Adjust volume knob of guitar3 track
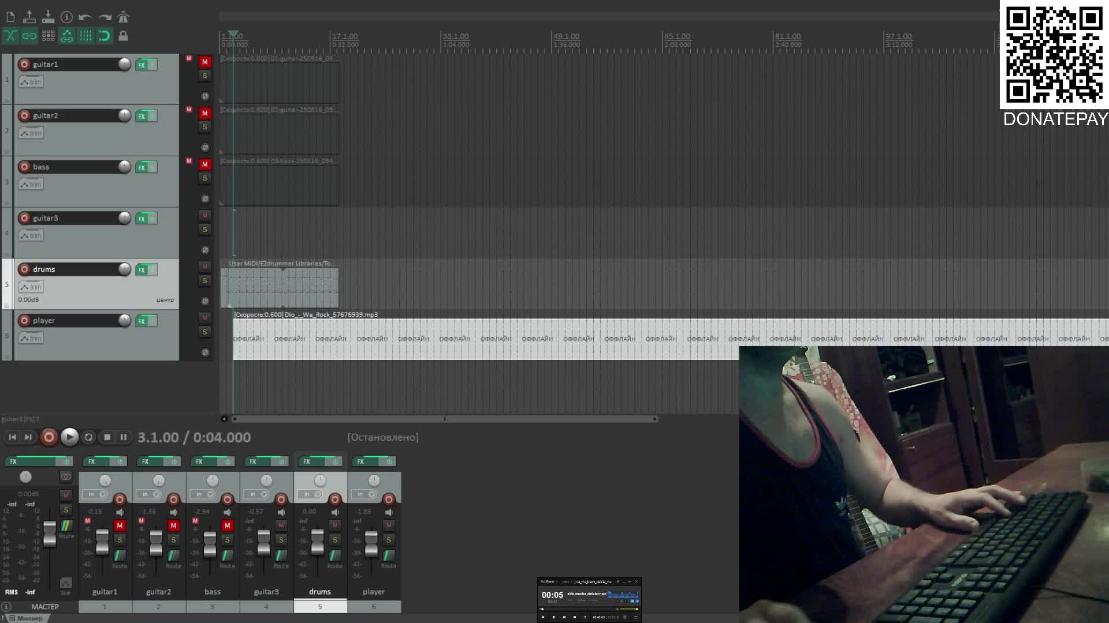 tap(124, 217)
